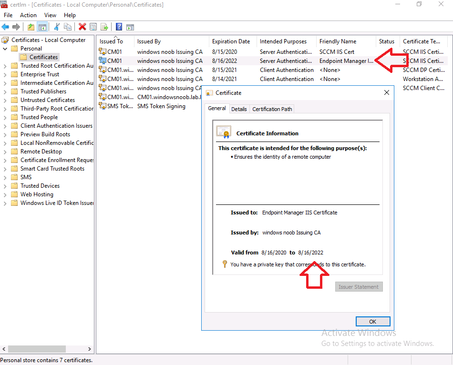The width and height of the screenshot is (453, 365).
Task: Expand the Enterprise Trust node
Action: coord(5,75)
